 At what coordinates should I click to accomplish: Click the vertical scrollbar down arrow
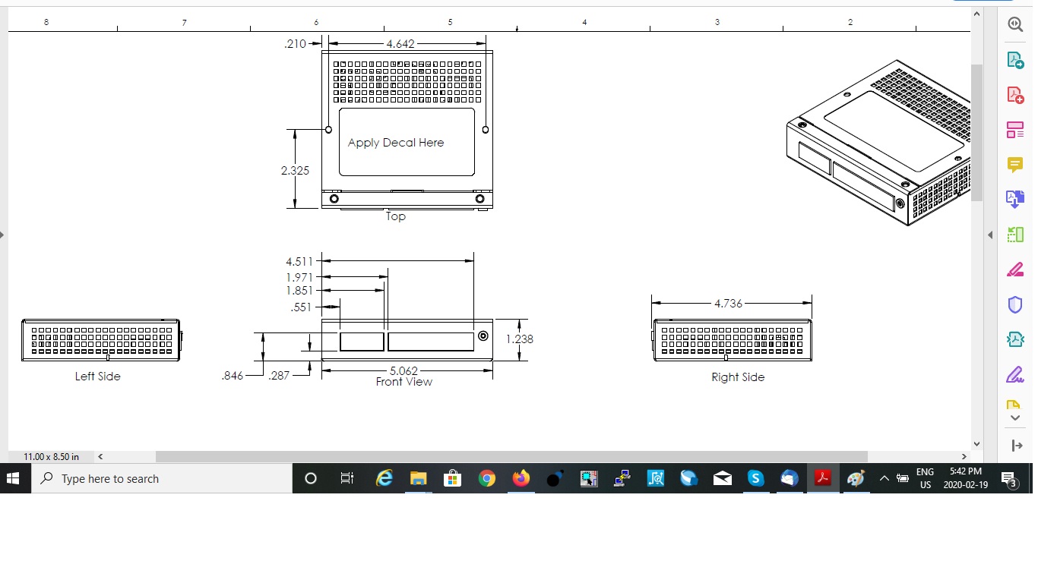coord(976,444)
